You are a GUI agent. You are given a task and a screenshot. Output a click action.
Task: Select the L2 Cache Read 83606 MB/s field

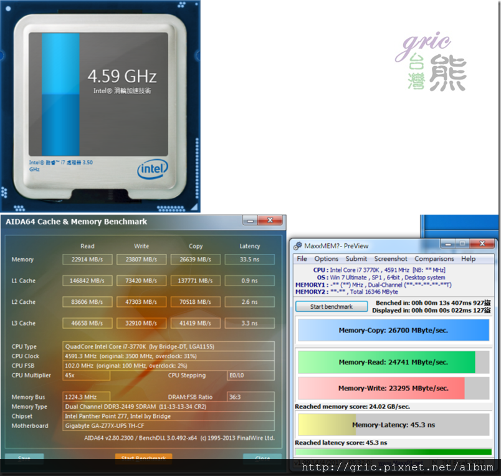point(87,302)
